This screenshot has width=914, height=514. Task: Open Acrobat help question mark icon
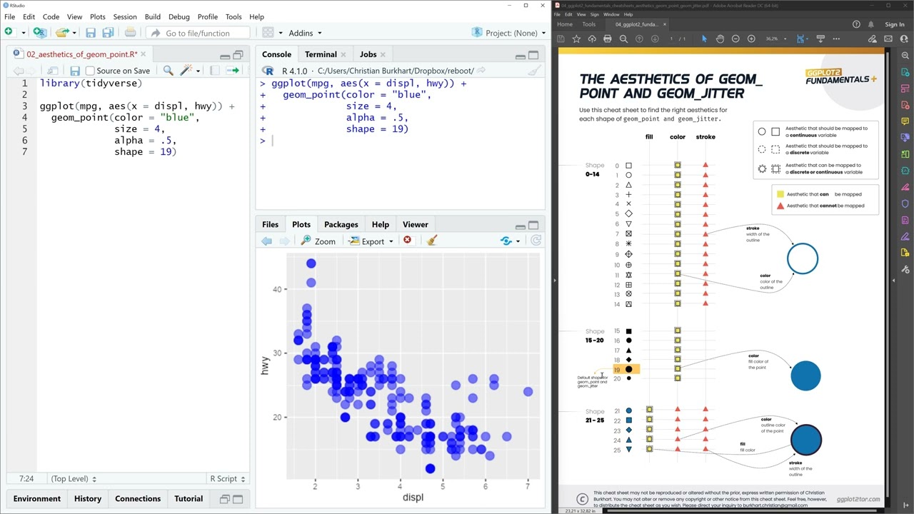[856, 24]
